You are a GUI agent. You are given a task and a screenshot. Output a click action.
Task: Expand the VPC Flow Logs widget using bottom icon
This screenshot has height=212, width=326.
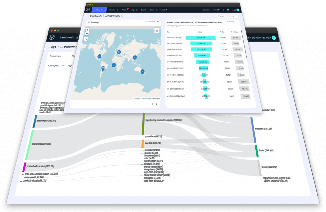tap(152, 104)
